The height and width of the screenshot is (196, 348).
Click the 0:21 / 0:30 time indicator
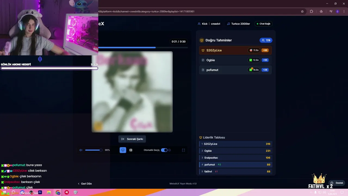pos(179,42)
